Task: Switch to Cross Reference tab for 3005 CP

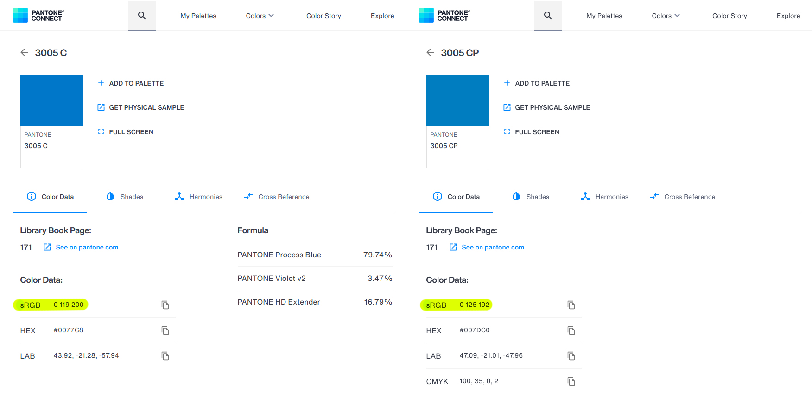Action: pos(683,197)
